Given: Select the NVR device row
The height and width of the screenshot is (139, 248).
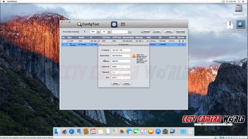Looking at the screenshot, I should [124, 41].
